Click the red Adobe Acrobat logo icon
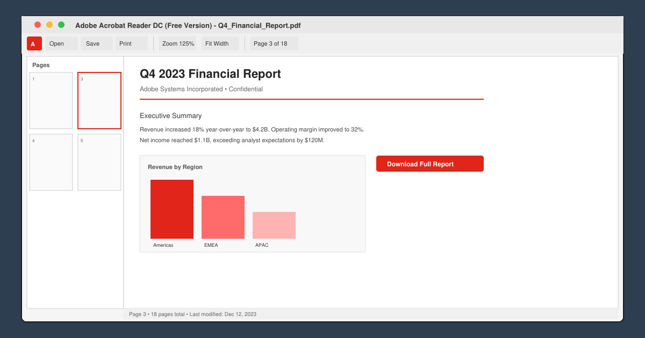This screenshot has height=338, width=645. [34, 43]
